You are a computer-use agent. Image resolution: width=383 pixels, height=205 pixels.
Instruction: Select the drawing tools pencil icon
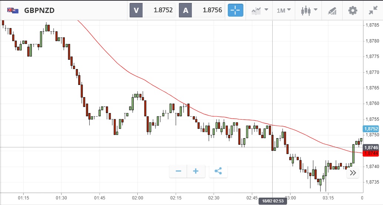point(332,11)
